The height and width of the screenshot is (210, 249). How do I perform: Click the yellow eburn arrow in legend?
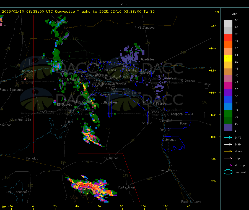pyautogui.click(x=228, y=151)
